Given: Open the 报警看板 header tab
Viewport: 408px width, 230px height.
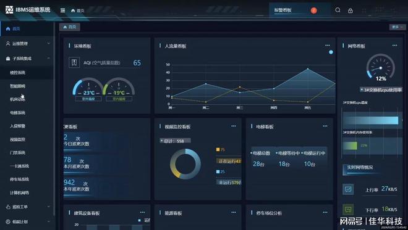Looking at the screenshot, I should coord(283,10).
